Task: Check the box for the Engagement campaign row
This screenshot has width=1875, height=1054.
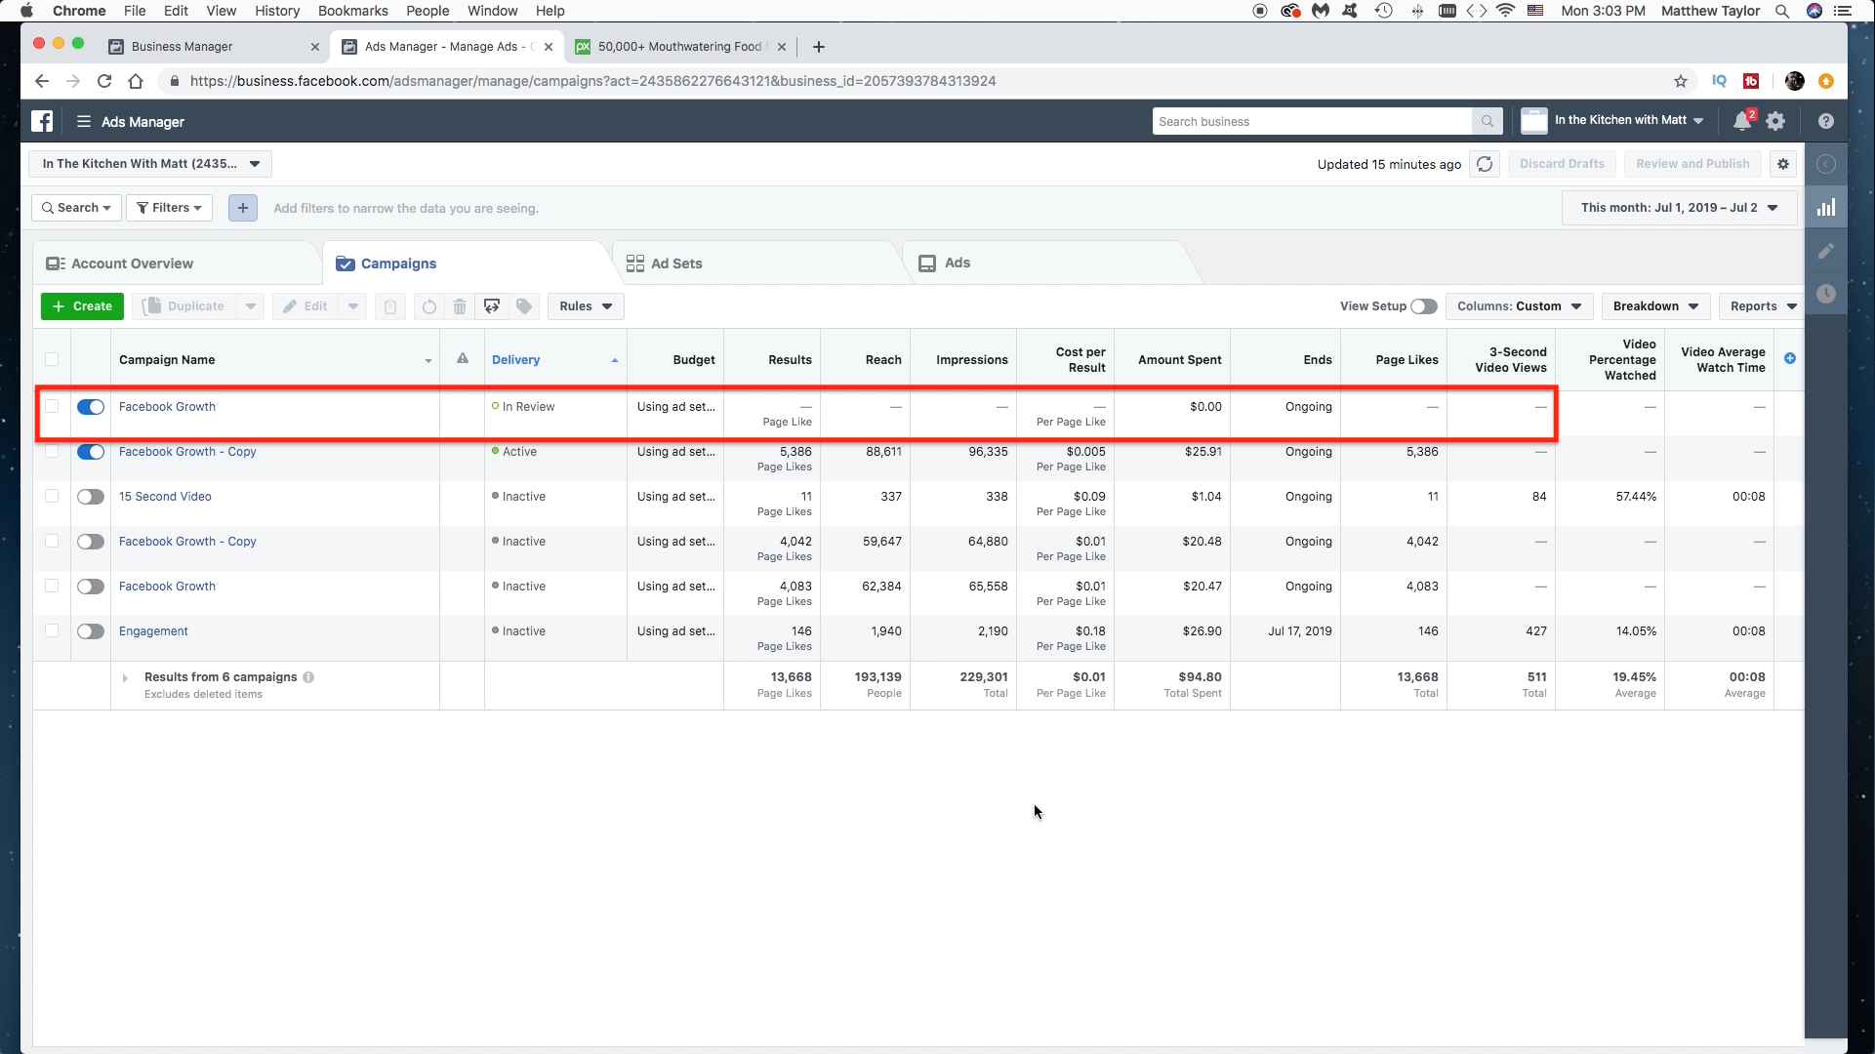Action: [x=52, y=630]
